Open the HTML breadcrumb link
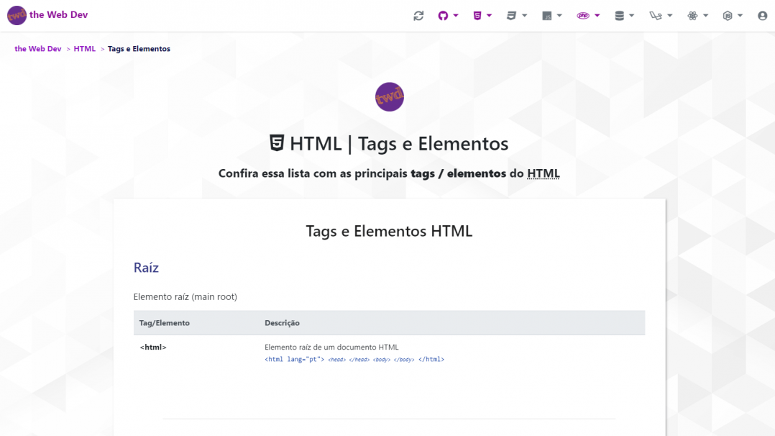775x436 pixels. tap(84, 48)
